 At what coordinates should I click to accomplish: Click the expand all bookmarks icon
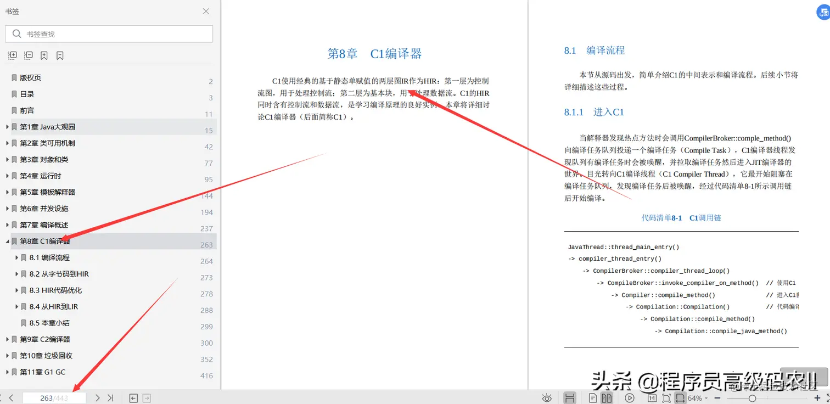click(x=12, y=55)
